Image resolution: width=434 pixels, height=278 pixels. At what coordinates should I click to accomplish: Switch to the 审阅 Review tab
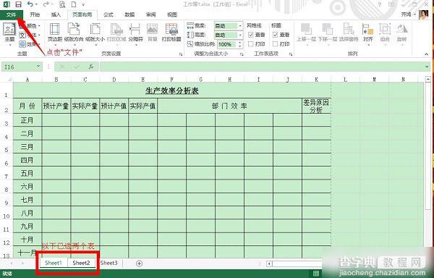(x=151, y=14)
